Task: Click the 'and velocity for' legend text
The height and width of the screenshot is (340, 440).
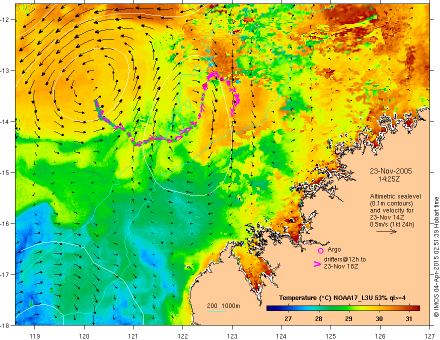Action: click(391, 210)
